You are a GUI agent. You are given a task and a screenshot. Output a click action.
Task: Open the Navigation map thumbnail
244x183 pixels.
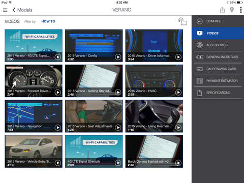click(x=34, y=116)
